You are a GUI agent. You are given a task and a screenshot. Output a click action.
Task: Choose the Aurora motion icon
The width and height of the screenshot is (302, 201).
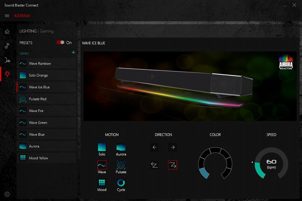coord(121,147)
